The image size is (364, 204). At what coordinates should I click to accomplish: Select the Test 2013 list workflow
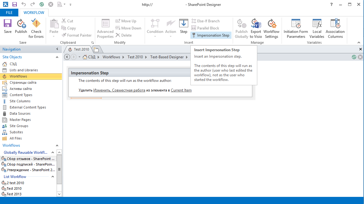coord(14,194)
